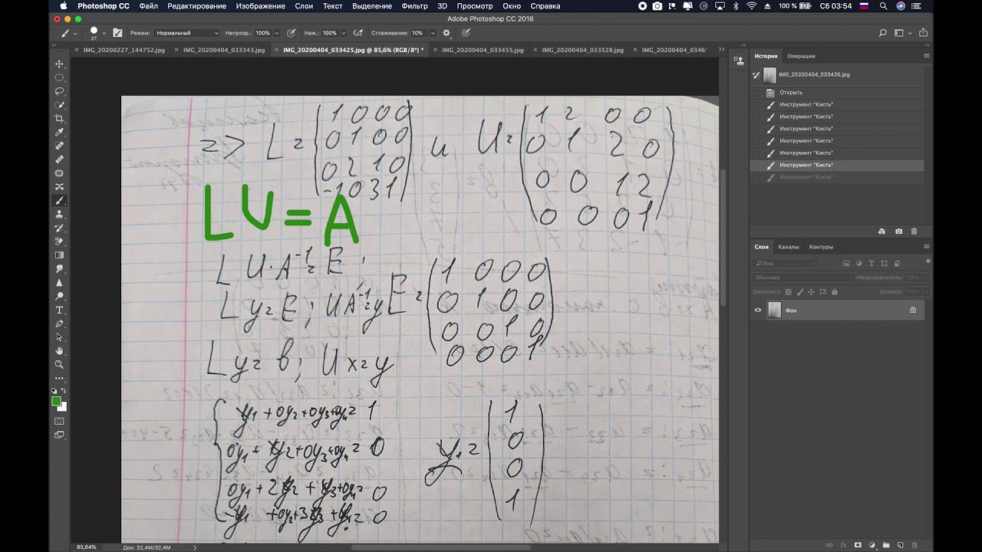Toggle pressure for opacity button
Screen dimensions: 982x552
point(291,33)
